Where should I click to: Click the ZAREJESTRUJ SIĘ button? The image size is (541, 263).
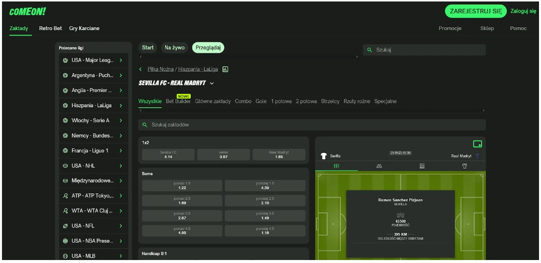pos(476,11)
